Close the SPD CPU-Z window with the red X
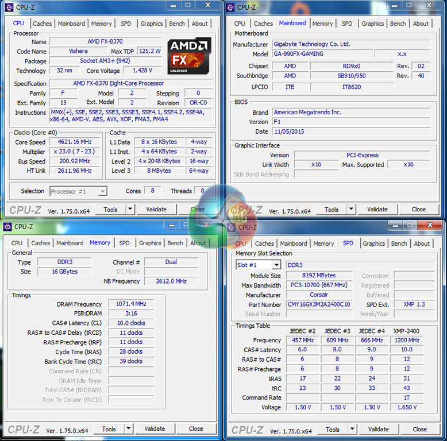447x441 pixels. pos(430,225)
